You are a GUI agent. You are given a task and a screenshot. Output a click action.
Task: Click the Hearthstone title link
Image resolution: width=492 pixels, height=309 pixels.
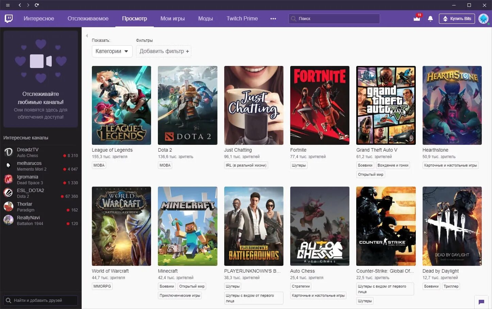tap(435, 150)
